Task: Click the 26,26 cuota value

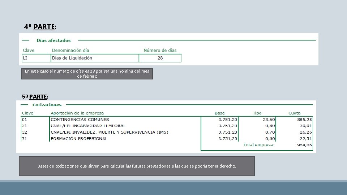Action: (x=306, y=132)
